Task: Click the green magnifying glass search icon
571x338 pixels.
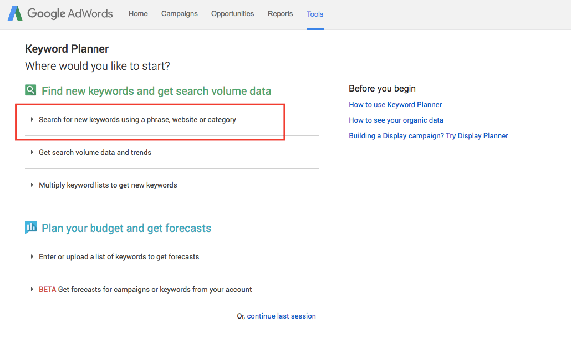Action: [x=30, y=90]
